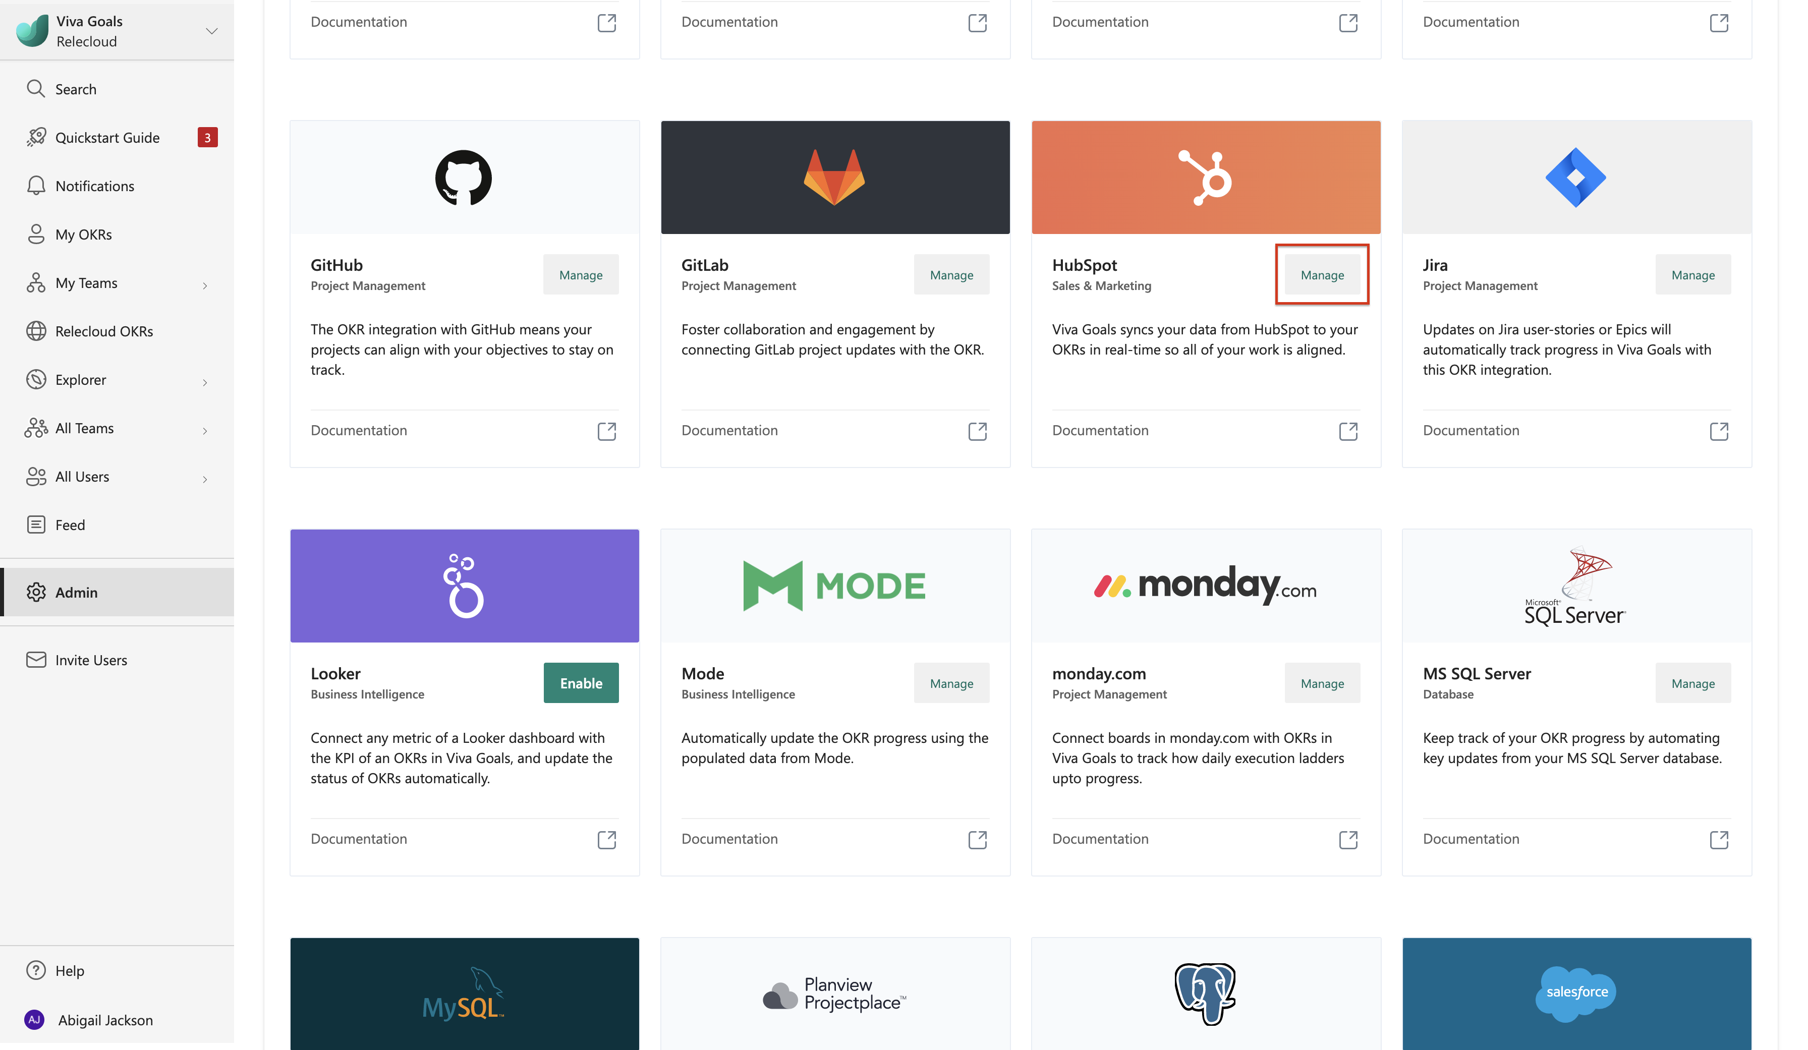Expand All Users in sidebar
Screen dimensions: 1808x1050
coord(204,476)
